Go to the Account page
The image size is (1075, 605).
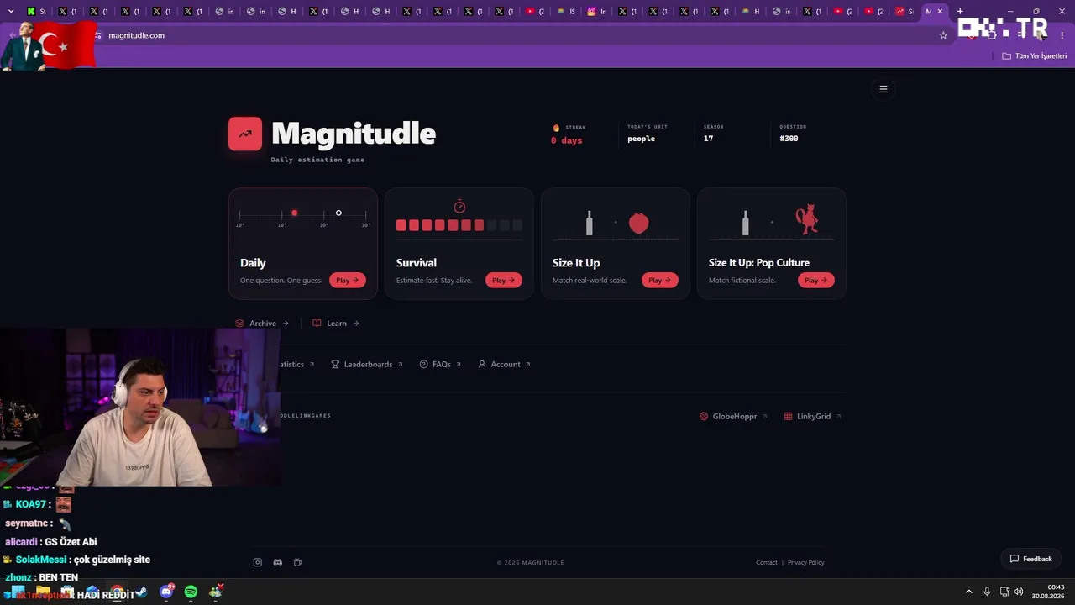pyautogui.click(x=505, y=365)
